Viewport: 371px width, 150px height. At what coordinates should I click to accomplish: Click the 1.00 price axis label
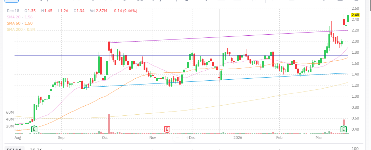click(355, 97)
